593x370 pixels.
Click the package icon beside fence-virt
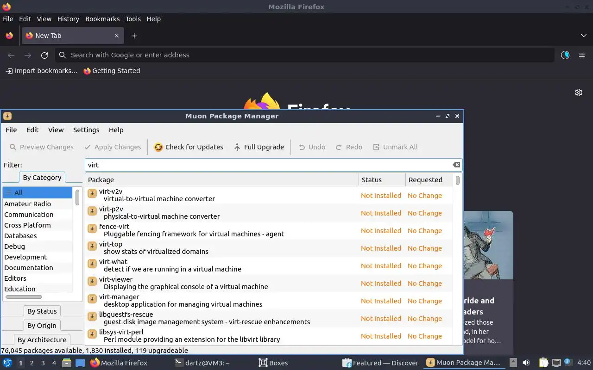coord(92,228)
